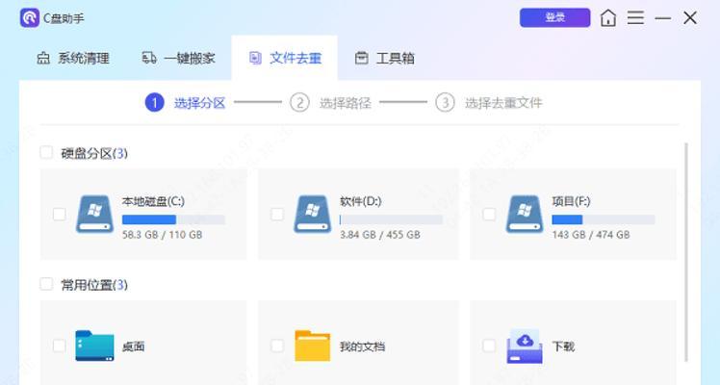Screen dimensions: 720x385
Task: Check the 常用位置(3) select-all checkbox
Action: [x=46, y=285]
